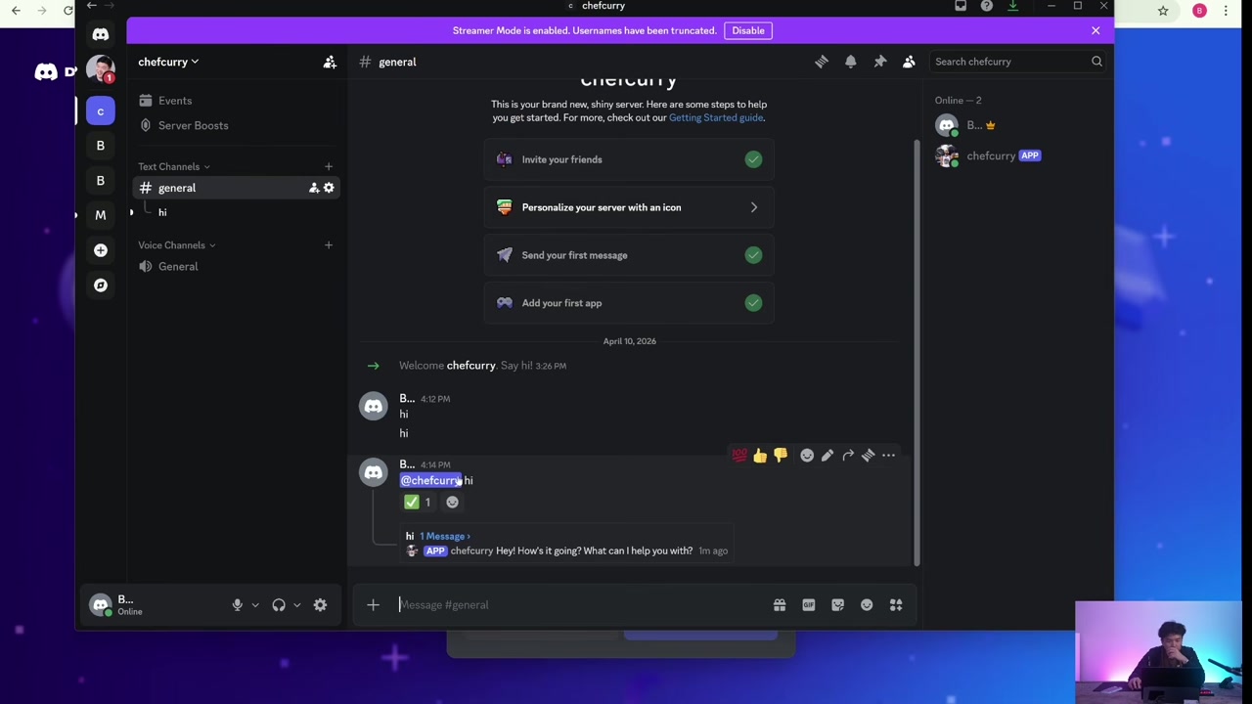Click the Add your first app step
Image resolution: width=1252 pixels, height=704 pixels.
[x=629, y=303]
